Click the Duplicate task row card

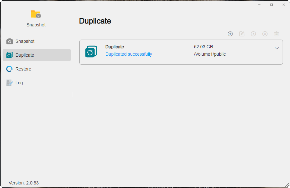(x=181, y=52)
